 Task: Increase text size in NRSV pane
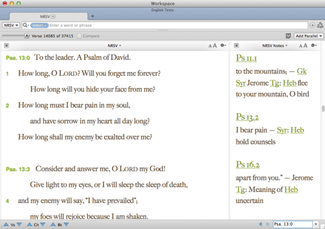coord(214,45)
